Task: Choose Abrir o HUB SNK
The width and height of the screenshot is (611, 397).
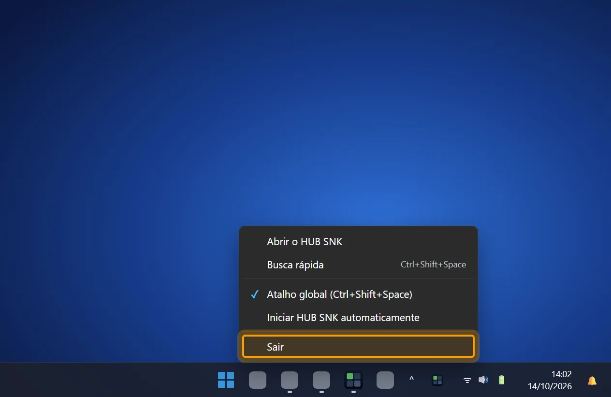Action: tap(359, 242)
